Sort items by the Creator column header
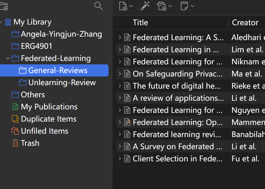The width and height of the screenshot is (265, 189). 245,22
